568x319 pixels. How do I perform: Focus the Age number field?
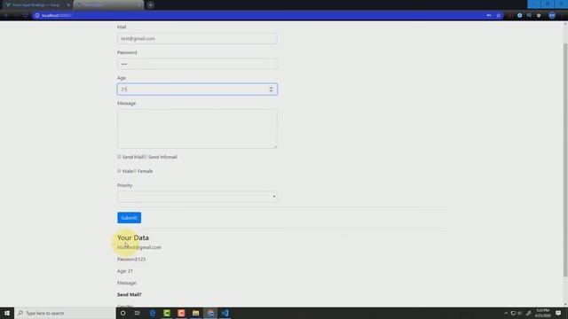pyautogui.click(x=197, y=89)
